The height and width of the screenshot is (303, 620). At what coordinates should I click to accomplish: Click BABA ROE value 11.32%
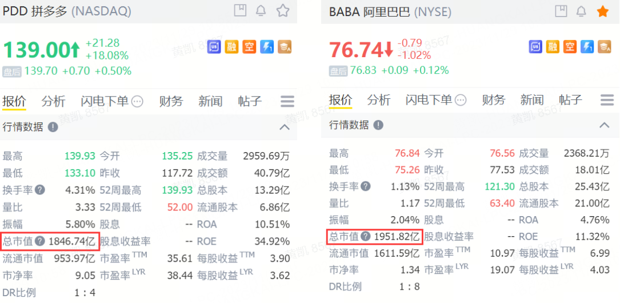pos(592,237)
